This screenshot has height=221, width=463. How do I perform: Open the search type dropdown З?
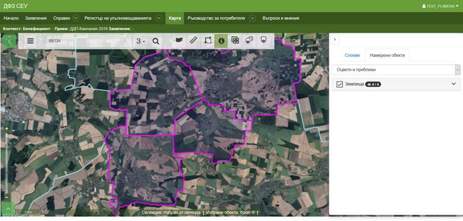[x=141, y=41]
